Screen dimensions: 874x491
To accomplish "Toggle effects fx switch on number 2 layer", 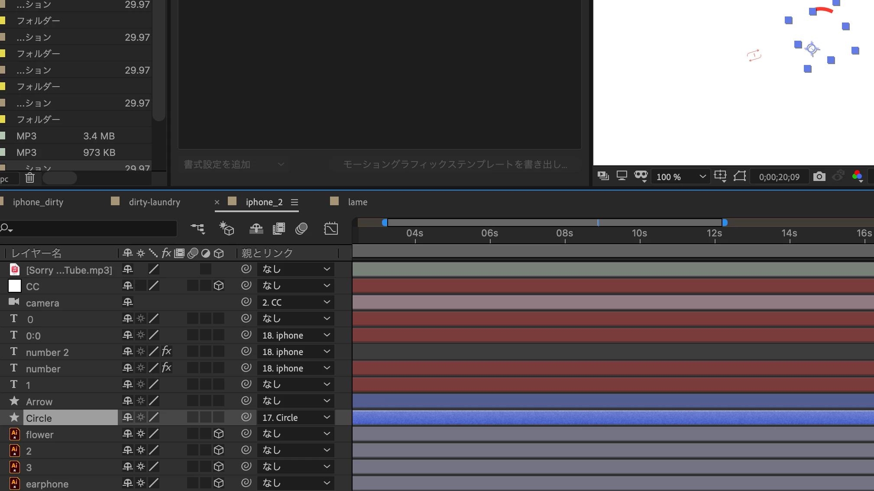I will point(166,352).
